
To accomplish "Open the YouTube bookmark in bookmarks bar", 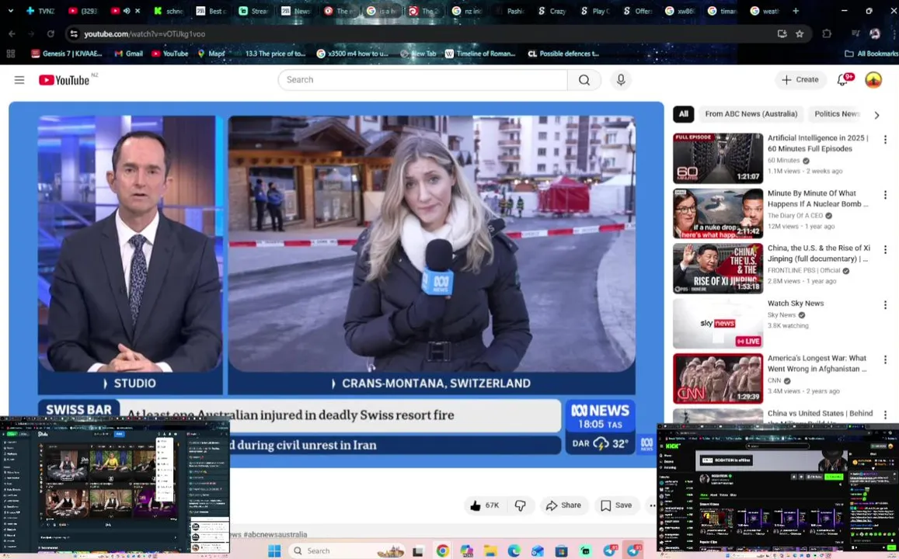I will coord(169,54).
